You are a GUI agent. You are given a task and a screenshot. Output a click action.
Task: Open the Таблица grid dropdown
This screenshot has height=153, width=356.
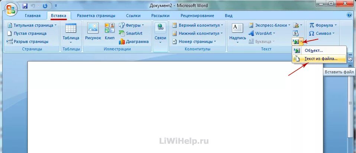(x=71, y=33)
